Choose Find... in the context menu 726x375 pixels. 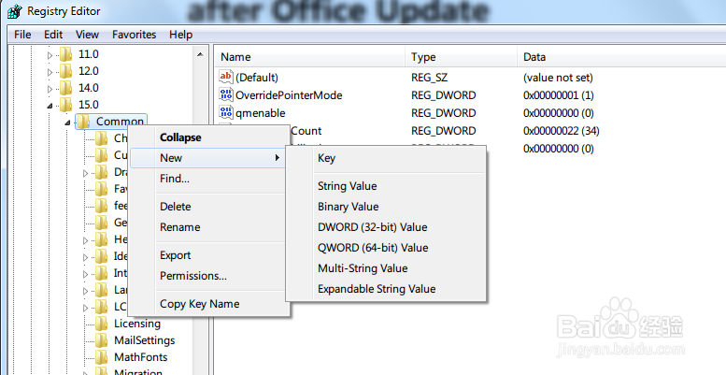(x=208, y=179)
